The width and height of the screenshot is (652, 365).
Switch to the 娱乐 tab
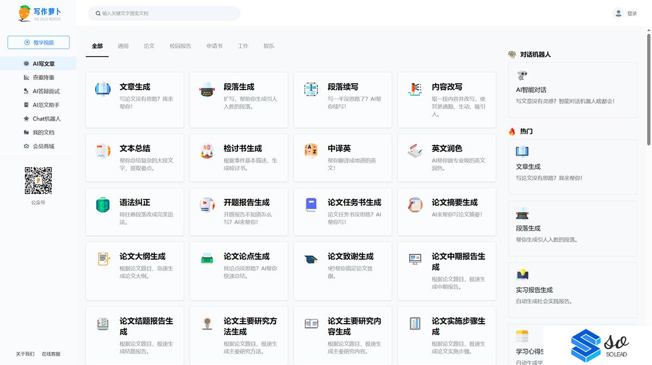coord(269,46)
